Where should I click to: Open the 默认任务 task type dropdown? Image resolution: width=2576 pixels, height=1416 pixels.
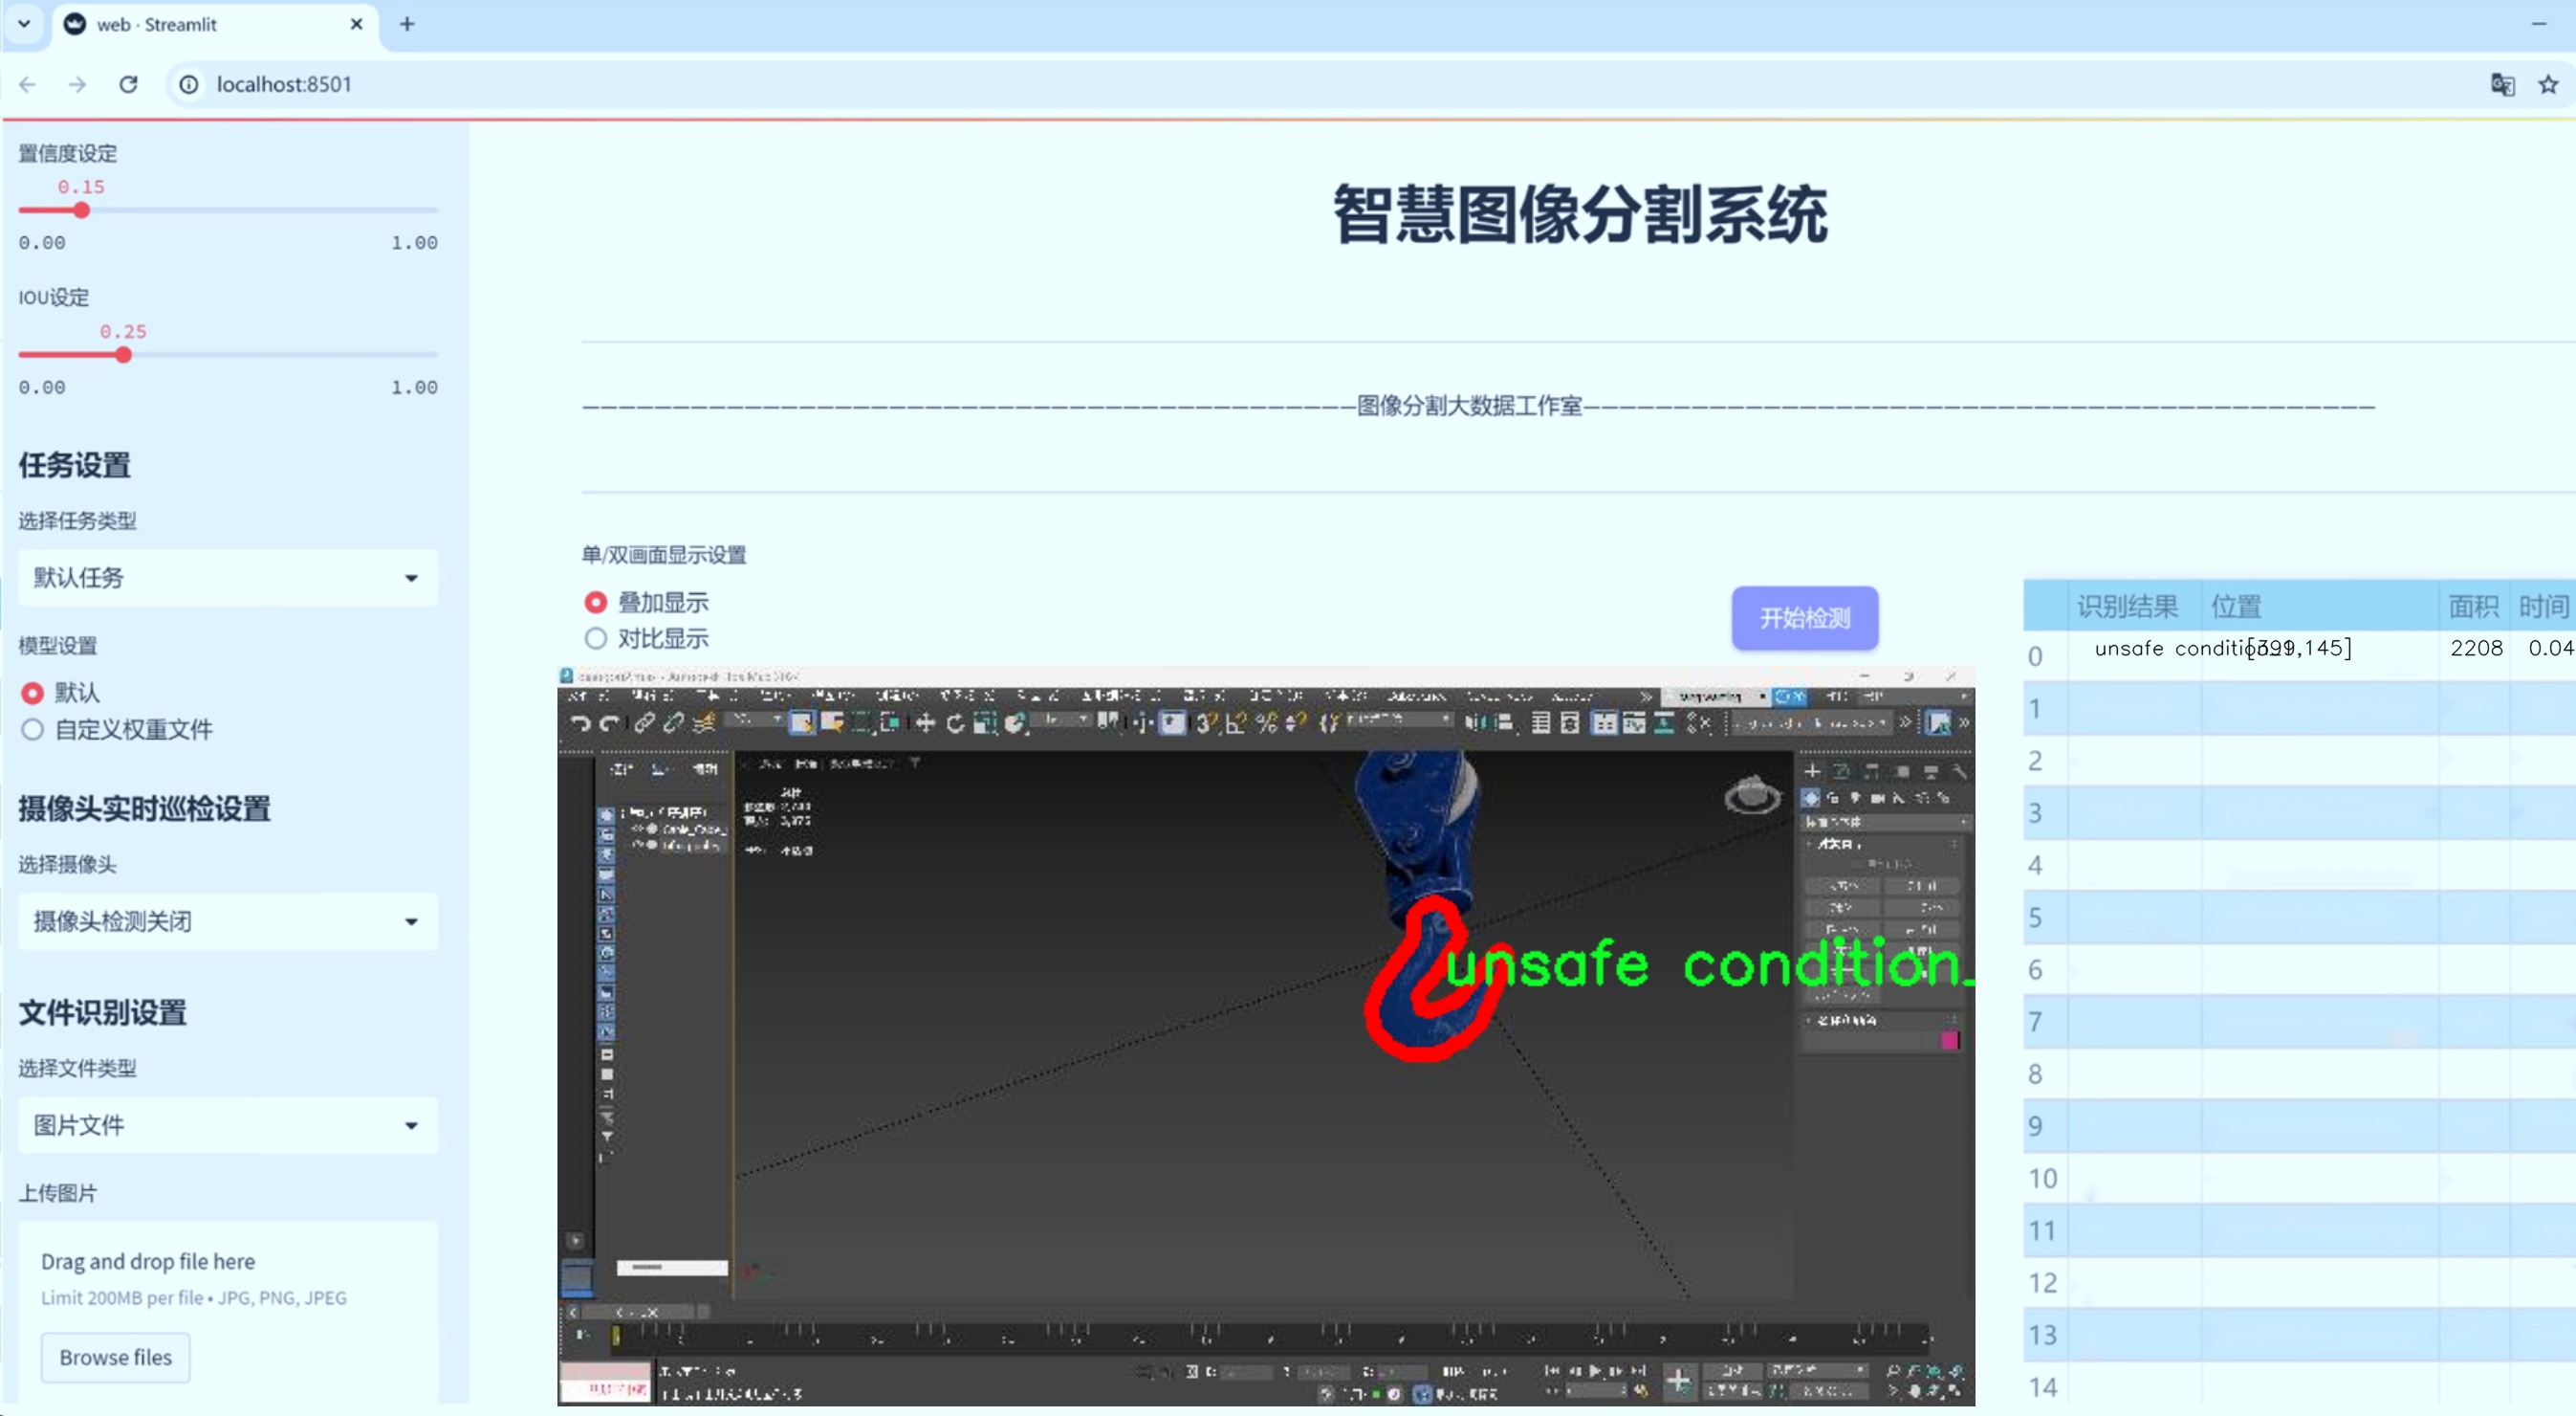tap(228, 578)
